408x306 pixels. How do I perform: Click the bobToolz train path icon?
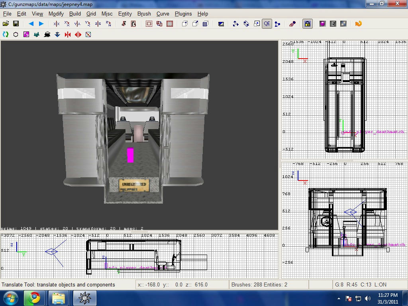(x=47, y=35)
